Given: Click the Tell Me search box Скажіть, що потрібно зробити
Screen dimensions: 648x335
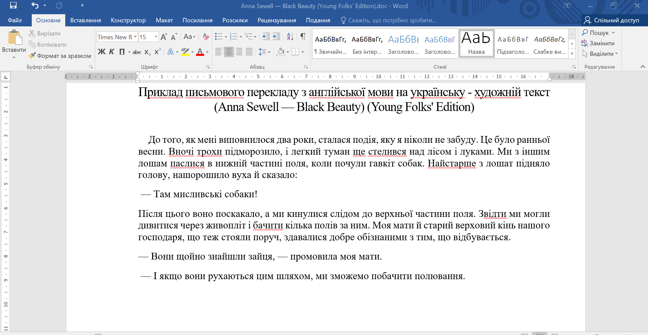Looking at the screenshot, I should click(389, 20).
